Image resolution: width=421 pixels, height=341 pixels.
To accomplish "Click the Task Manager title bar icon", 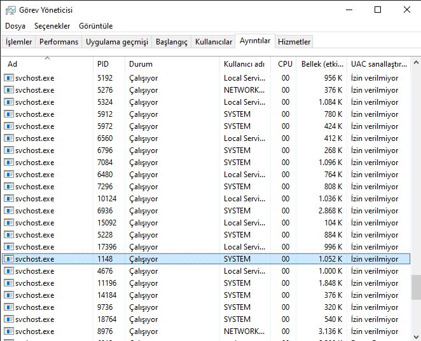I will [11, 10].
